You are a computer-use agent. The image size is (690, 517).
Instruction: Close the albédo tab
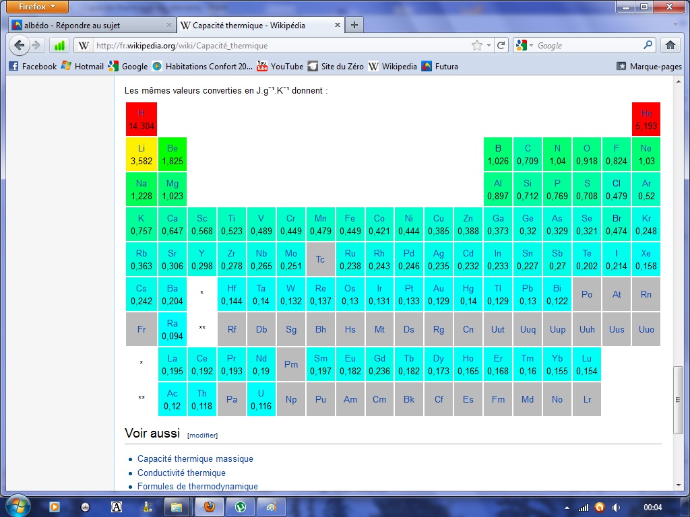tap(169, 25)
